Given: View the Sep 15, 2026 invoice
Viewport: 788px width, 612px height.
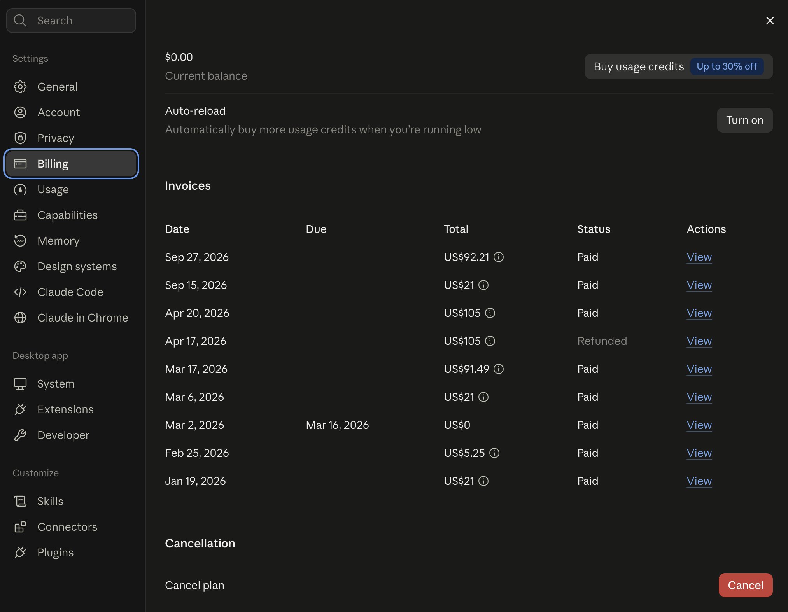Looking at the screenshot, I should point(699,285).
